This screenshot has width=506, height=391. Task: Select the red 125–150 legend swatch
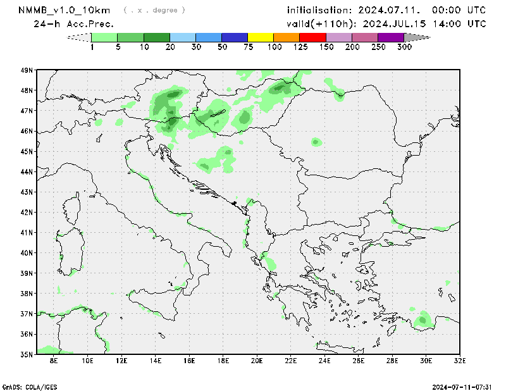[312, 37]
